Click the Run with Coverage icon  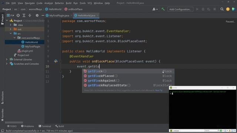tap(209, 9)
